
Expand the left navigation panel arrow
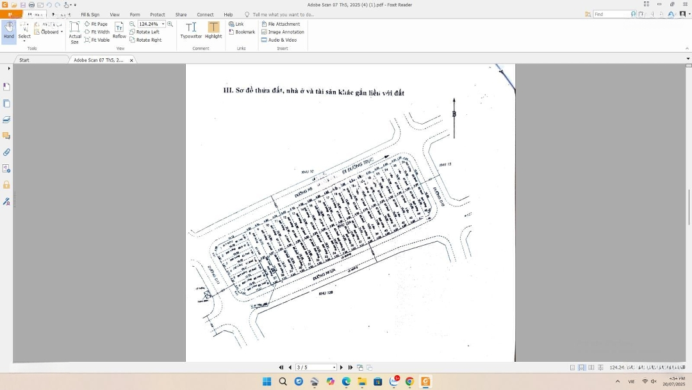(8, 68)
